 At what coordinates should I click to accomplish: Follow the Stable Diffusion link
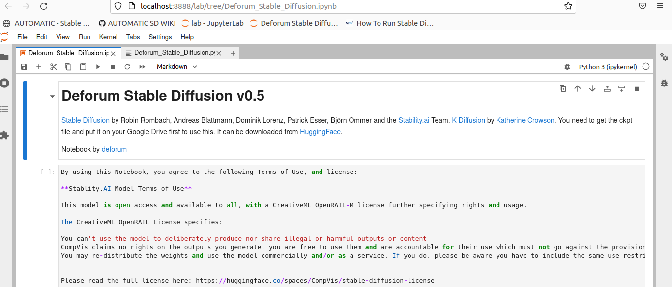86,120
